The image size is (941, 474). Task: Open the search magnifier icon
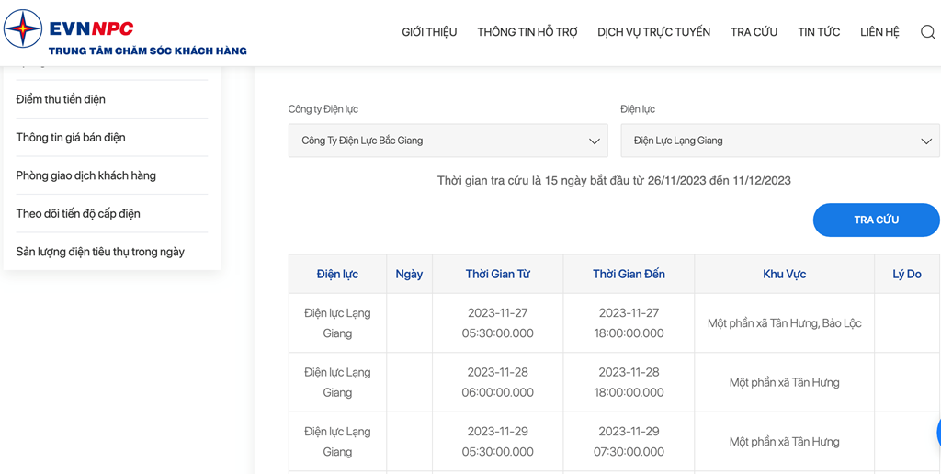928,32
